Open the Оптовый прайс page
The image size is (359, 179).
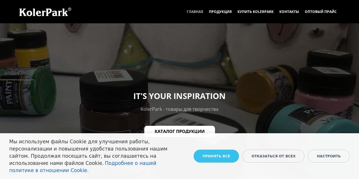(x=321, y=12)
